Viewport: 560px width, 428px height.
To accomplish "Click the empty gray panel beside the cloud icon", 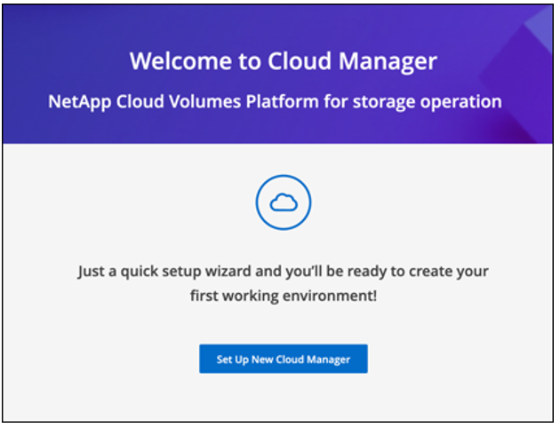I will click(x=116, y=204).
